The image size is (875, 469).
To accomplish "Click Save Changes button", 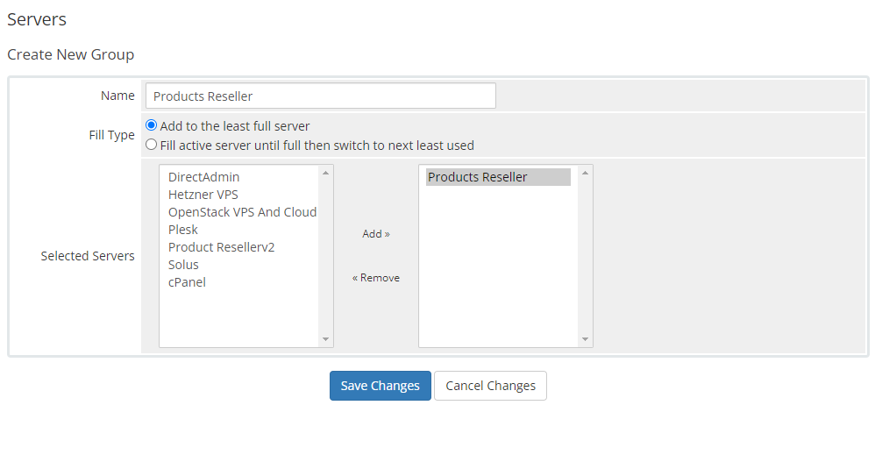I will coord(380,386).
